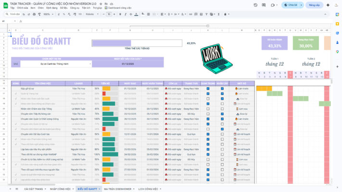Open the zoom 100% dropdown
This screenshot has height=192, width=342.
click(x=48, y=14)
